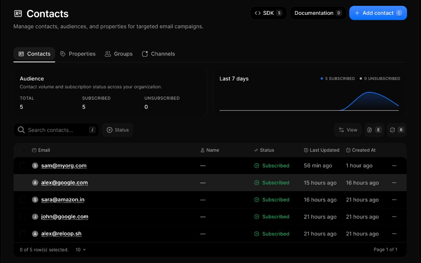The image size is (421, 263).
Task: Select the checkbox for sam@myorg.com
Action: point(23,165)
